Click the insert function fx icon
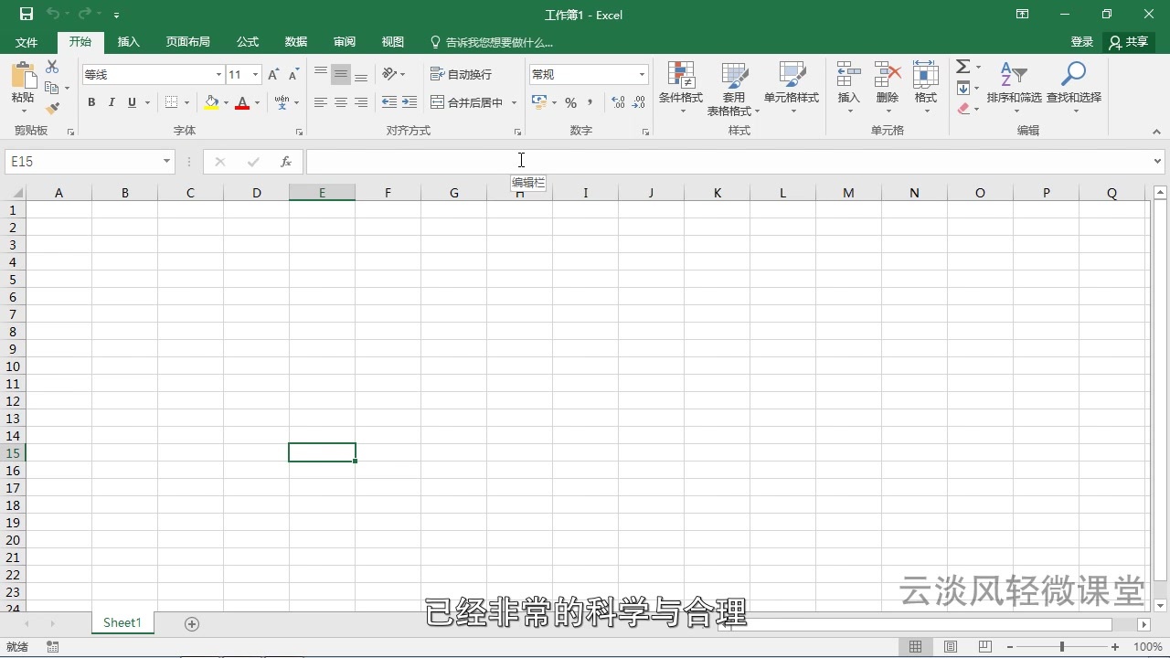 tap(286, 162)
